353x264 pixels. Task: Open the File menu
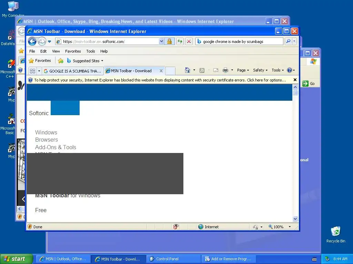pyautogui.click(x=32, y=51)
